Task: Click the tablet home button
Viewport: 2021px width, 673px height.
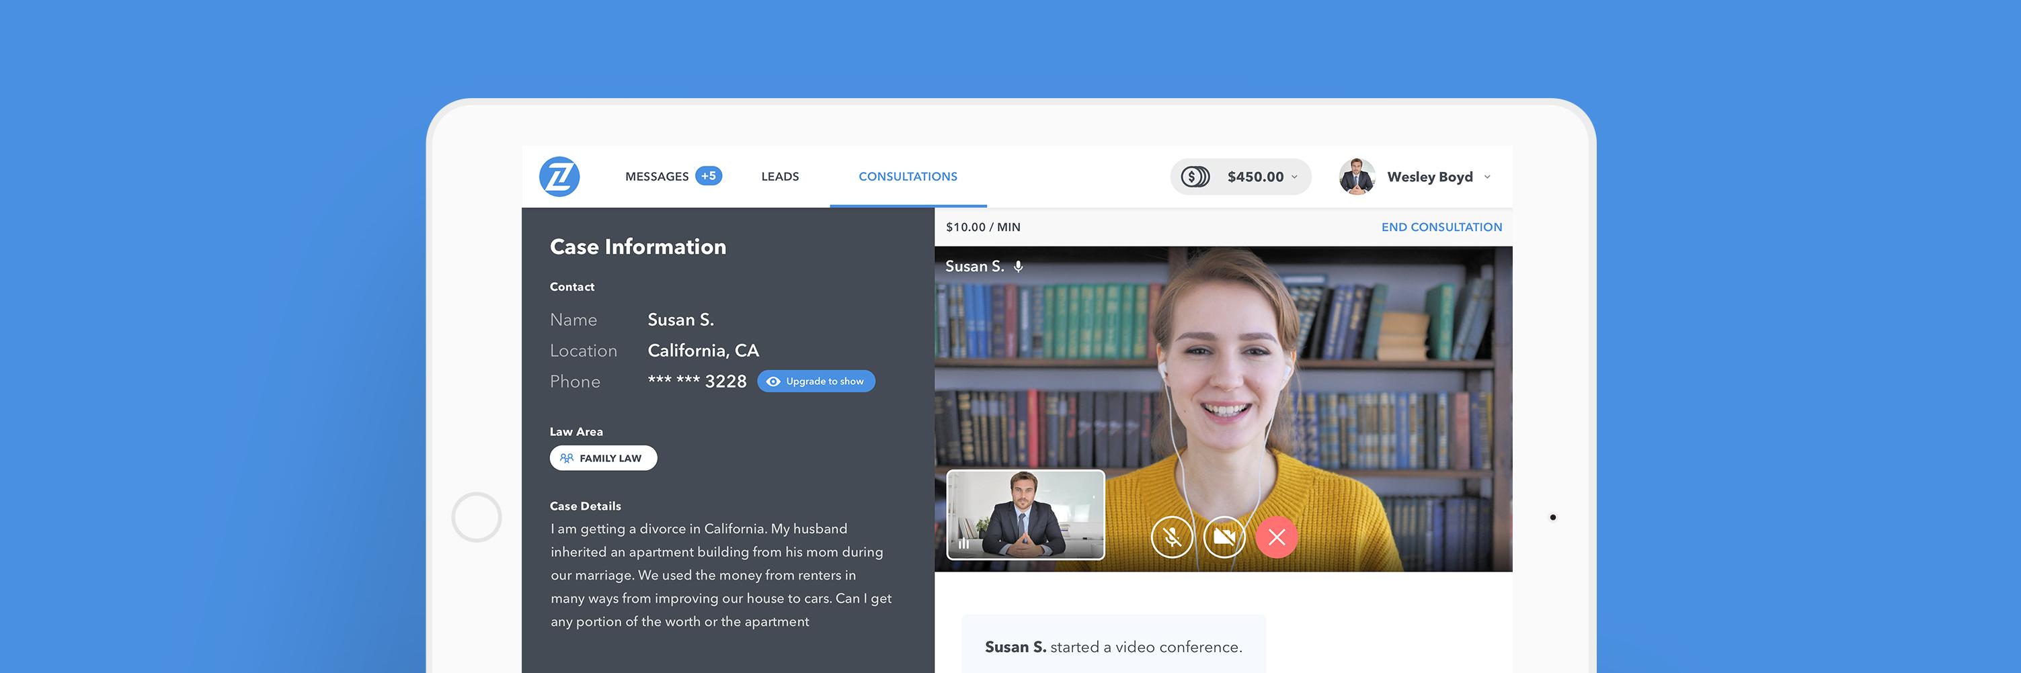Action: (476, 517)
